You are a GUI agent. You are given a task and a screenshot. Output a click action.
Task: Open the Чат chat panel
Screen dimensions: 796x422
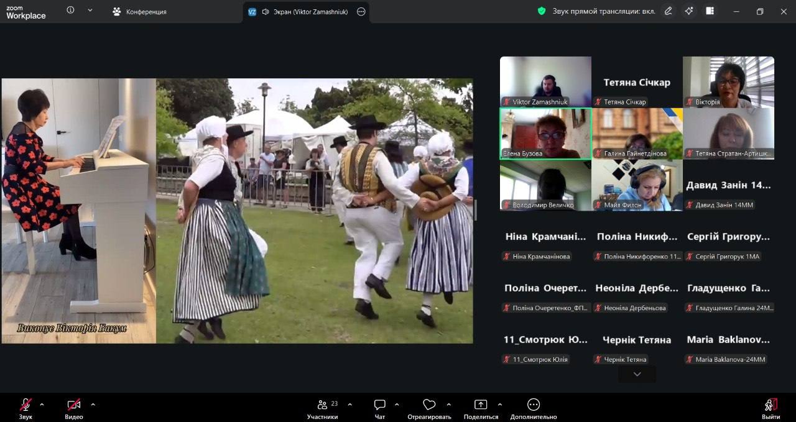(x=380, y=405)
